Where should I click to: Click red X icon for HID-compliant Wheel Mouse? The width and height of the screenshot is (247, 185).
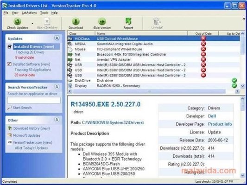click(x=203, y=49)
